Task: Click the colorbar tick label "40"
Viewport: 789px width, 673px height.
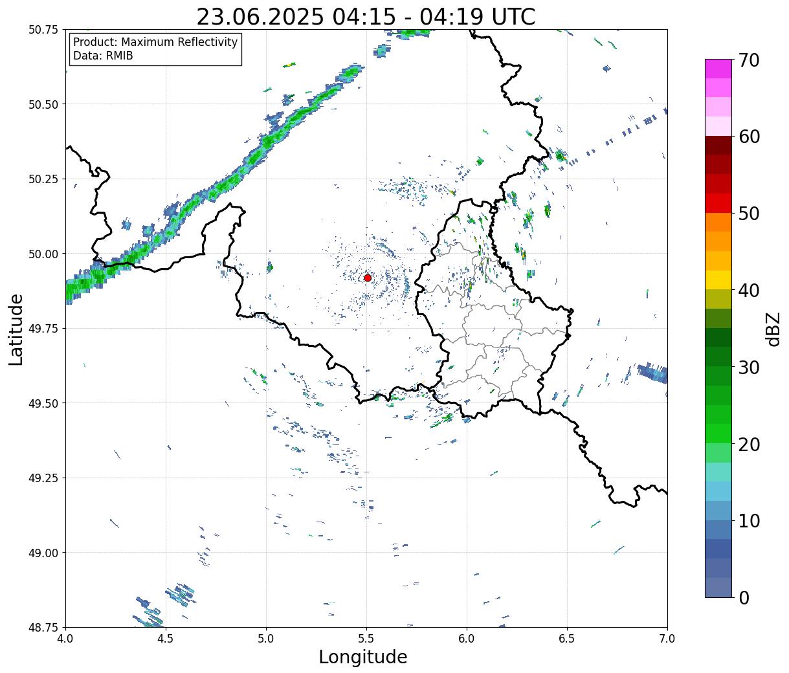Action: coord(749,290)
